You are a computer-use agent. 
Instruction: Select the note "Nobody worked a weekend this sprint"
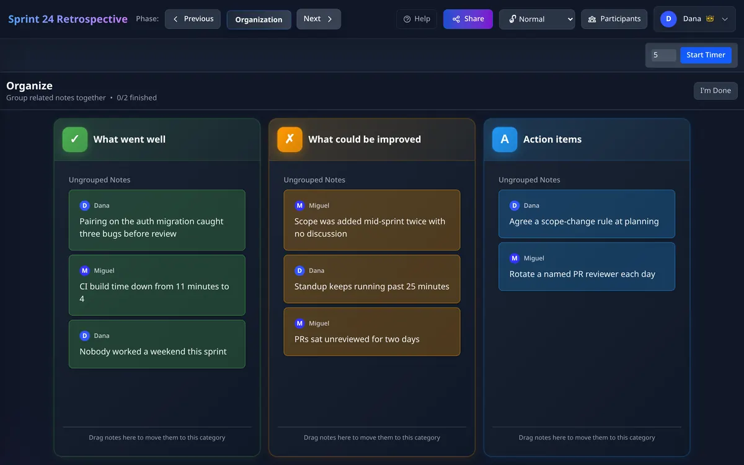[x=157, y=344]
